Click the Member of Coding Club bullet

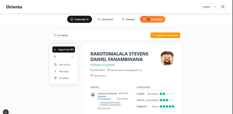click(x=110, y=105)
